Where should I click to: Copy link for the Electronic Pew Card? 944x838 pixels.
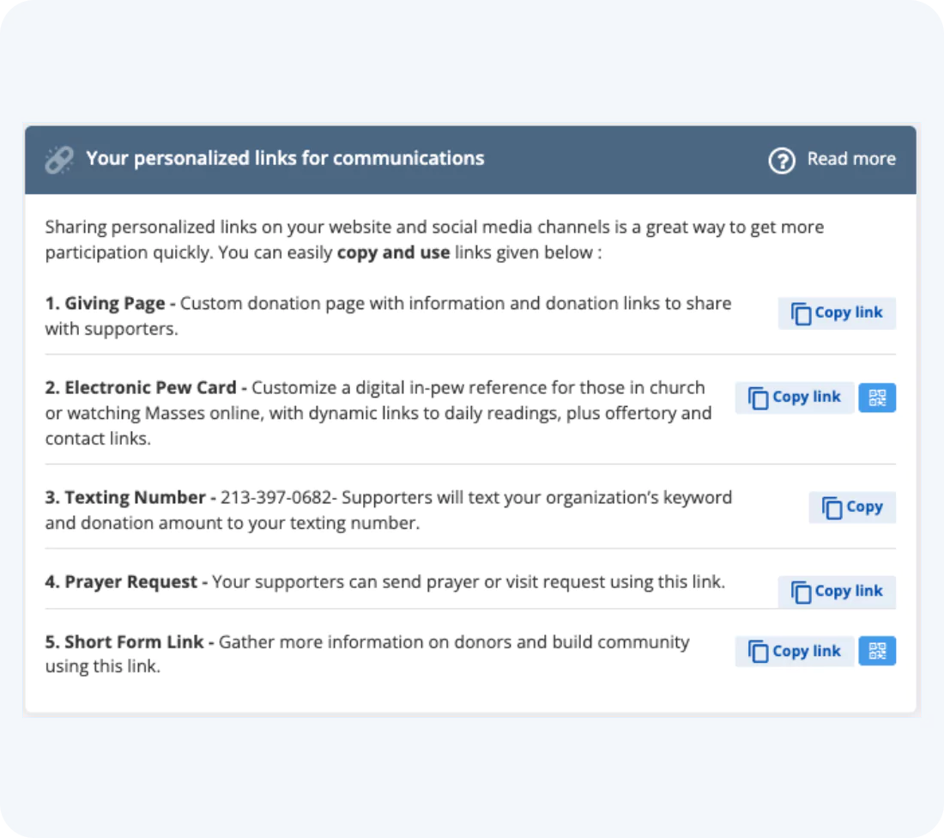[794, 397]
